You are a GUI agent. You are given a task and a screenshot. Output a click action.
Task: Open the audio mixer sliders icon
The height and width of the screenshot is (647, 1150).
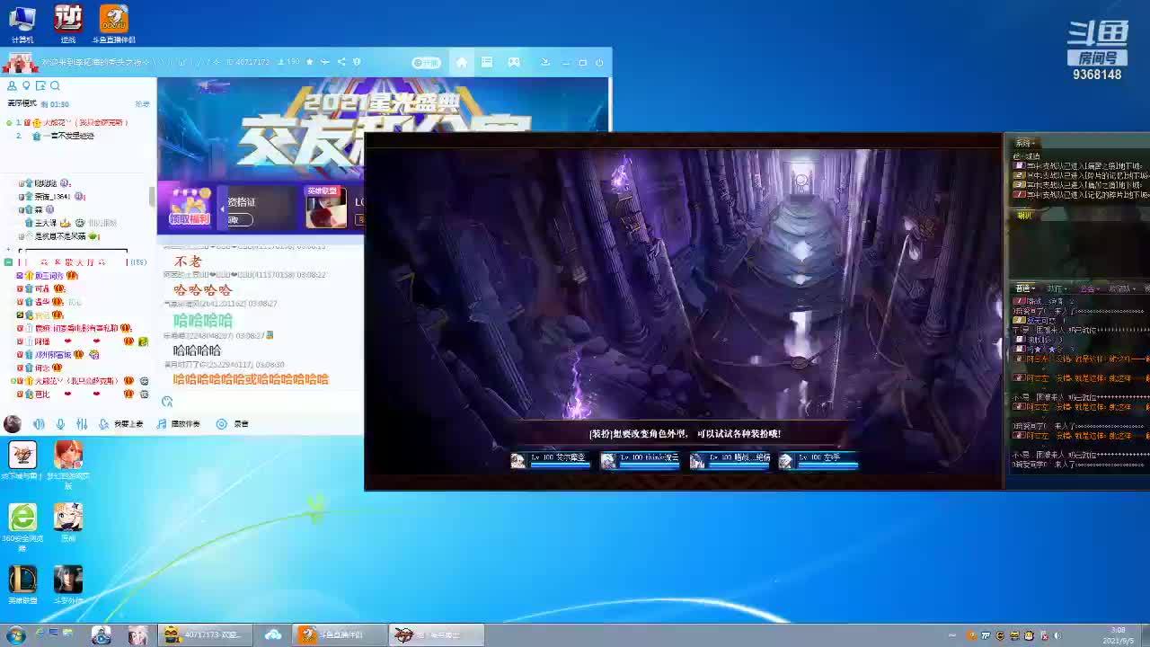[x=82, y=424]
